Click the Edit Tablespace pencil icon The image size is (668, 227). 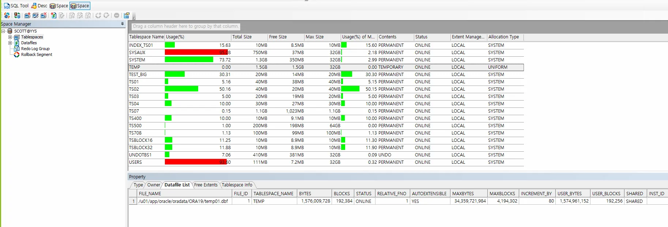click(35, 15)
